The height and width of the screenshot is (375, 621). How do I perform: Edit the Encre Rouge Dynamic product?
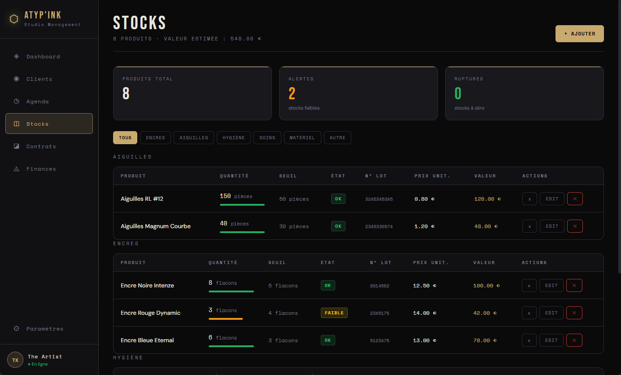pos(551,313)
